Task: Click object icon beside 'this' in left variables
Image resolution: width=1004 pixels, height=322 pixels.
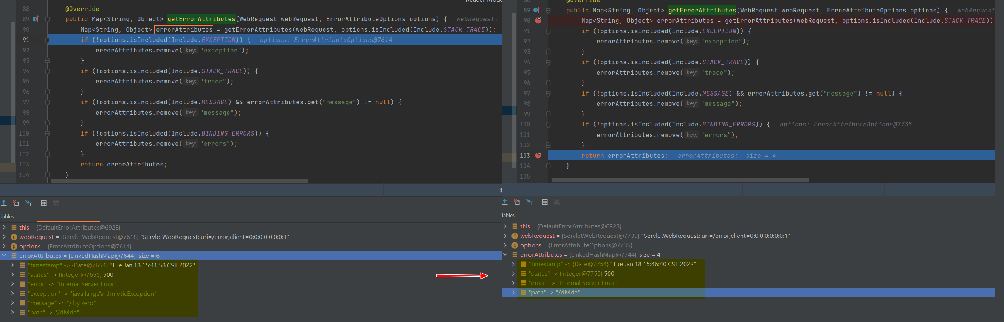Action: (14, 227)
